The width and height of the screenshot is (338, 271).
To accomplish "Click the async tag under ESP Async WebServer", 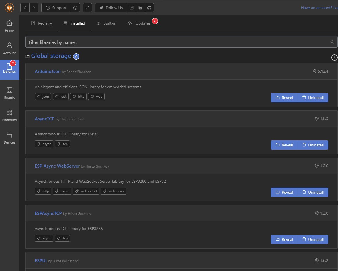I will [x=62, y=191].
